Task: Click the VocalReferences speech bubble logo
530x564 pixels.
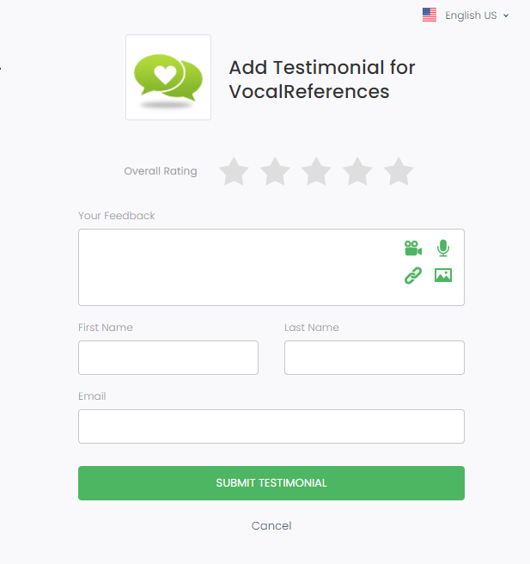Action: (x=168, y=77)
